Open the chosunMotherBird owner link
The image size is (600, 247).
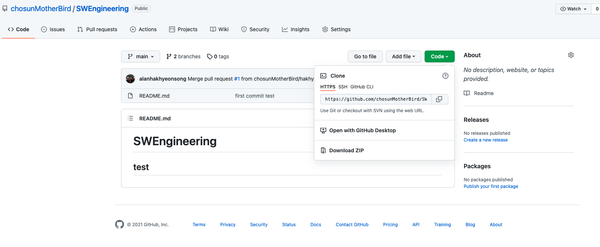(x=41, y=9)
